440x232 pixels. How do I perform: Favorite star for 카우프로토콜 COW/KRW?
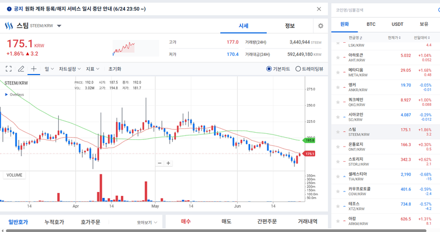[338, 191]
